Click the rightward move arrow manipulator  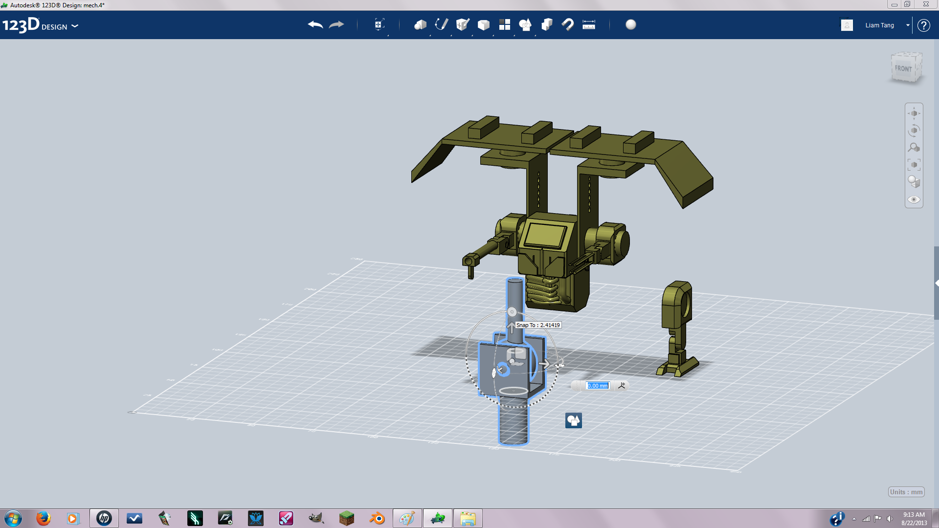(x=544, y=364)
